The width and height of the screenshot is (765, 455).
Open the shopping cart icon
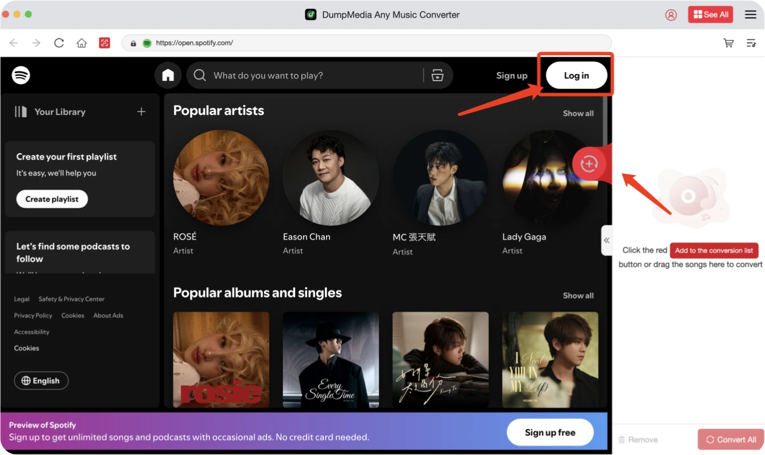tap(728, 43)
